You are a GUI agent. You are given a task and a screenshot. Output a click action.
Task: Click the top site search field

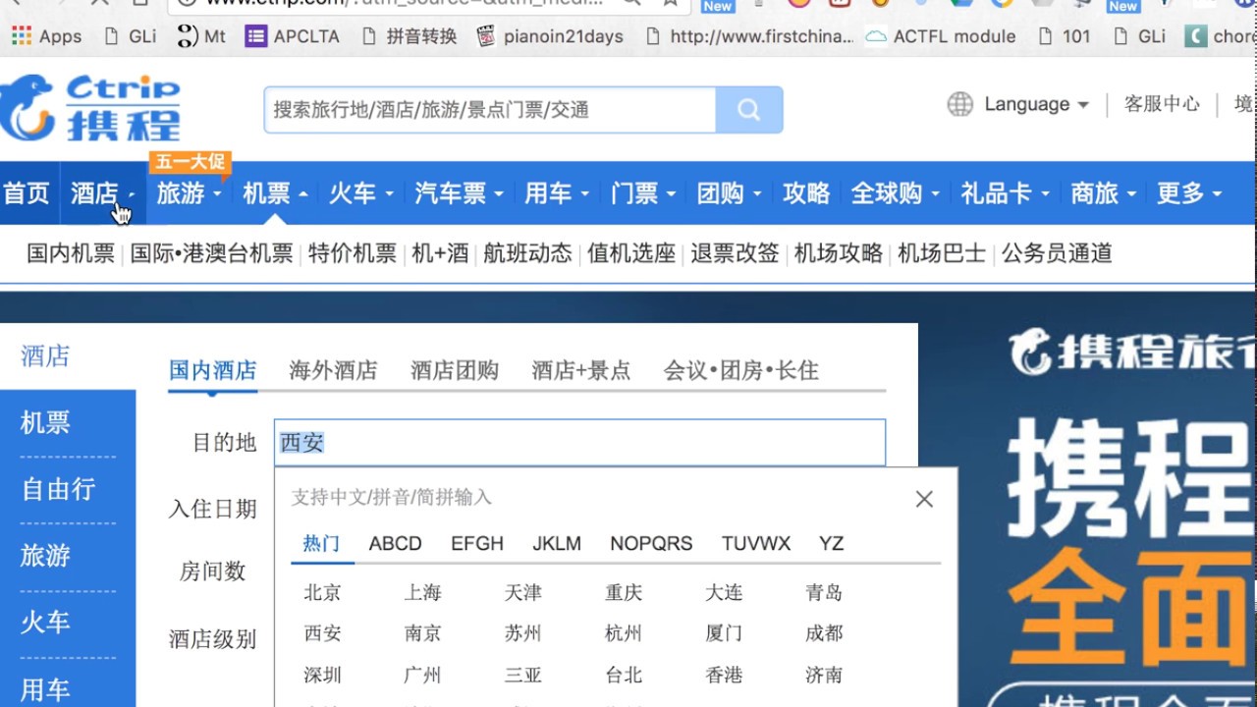[490, 110]
